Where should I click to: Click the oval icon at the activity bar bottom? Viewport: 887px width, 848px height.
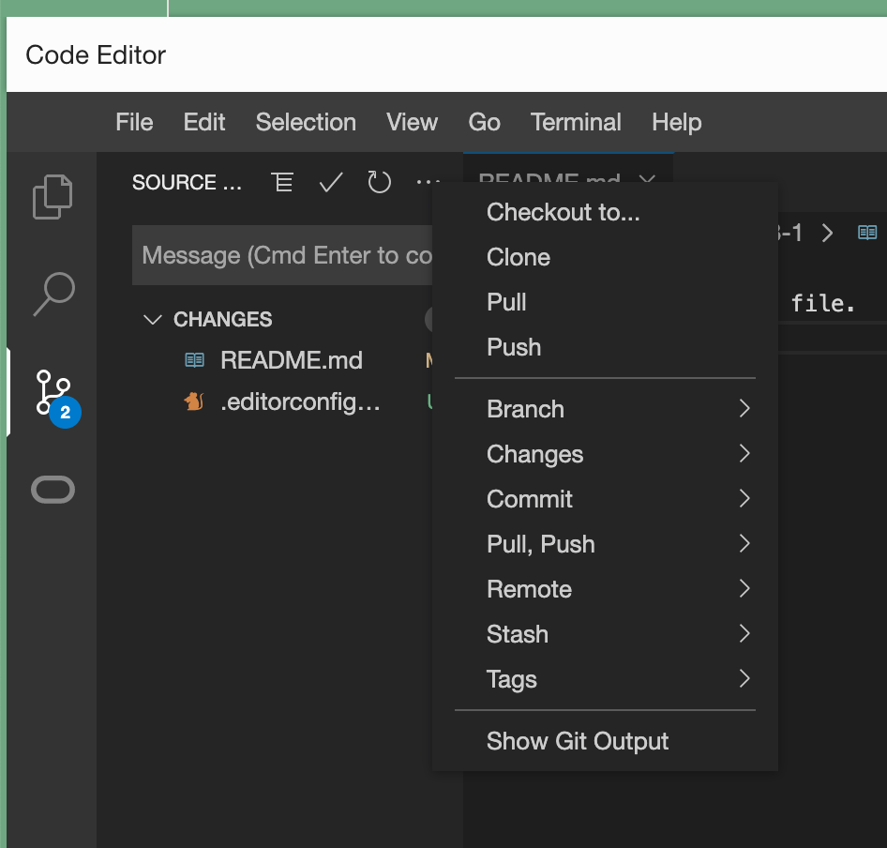point(52,489)
